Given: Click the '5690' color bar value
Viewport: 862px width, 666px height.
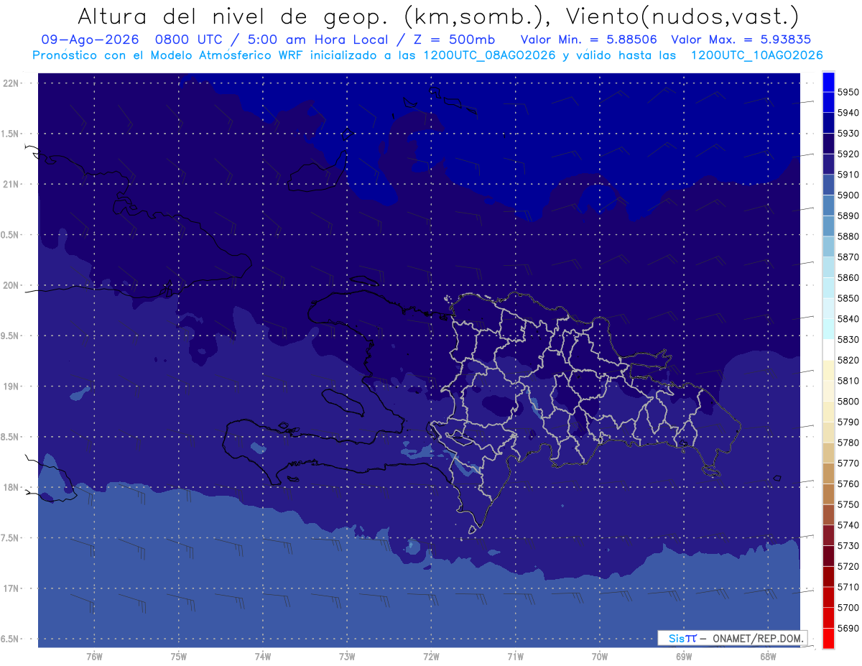Looking at the screenshot, I should [x=849, y=628].
